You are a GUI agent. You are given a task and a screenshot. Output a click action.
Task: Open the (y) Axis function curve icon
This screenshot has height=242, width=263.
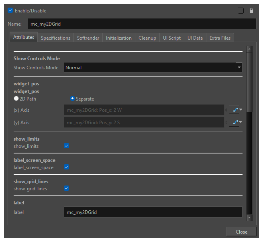pos(235,122)
